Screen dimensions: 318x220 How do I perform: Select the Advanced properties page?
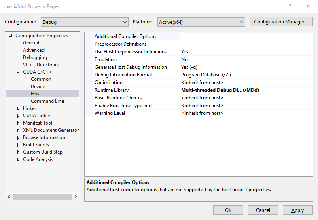(34, 50)
